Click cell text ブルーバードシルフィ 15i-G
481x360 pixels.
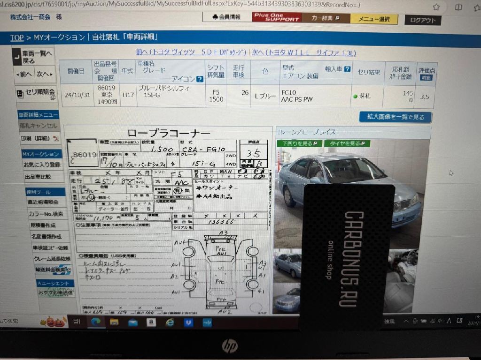click(163, 91)
